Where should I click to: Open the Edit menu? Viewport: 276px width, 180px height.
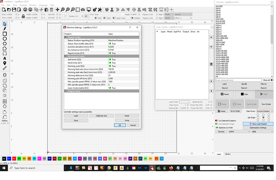pos(8,5)
